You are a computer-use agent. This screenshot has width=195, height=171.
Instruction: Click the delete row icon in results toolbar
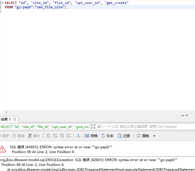69,136
